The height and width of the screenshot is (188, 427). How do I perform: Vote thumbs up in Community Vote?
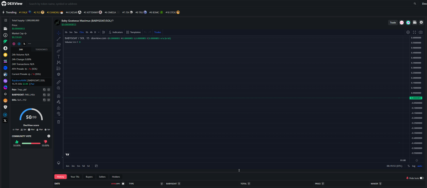point(17,142)
